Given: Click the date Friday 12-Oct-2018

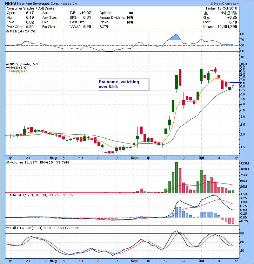Looking at the screenshot, I should point(222,8).
